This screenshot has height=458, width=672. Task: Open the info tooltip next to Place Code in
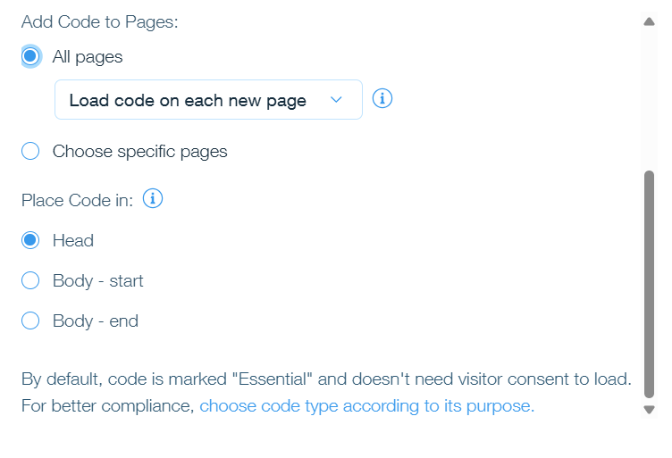coord(153,198)
